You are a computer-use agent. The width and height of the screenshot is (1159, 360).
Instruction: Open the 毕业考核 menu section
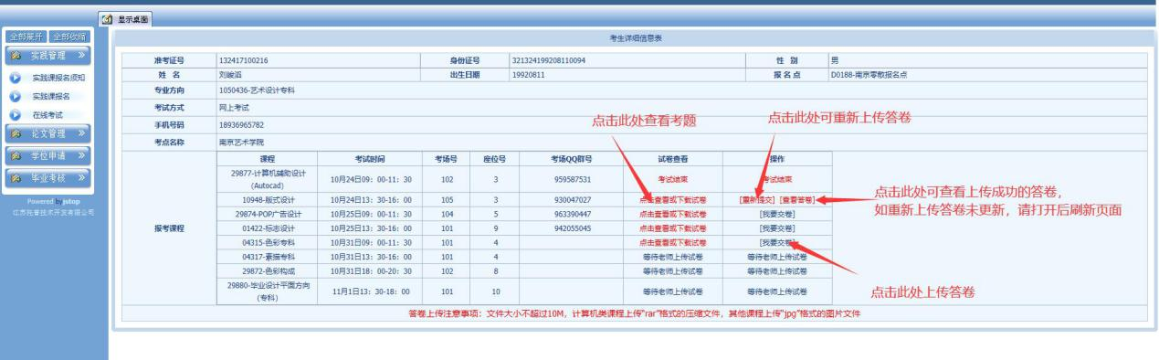point(48,177)
